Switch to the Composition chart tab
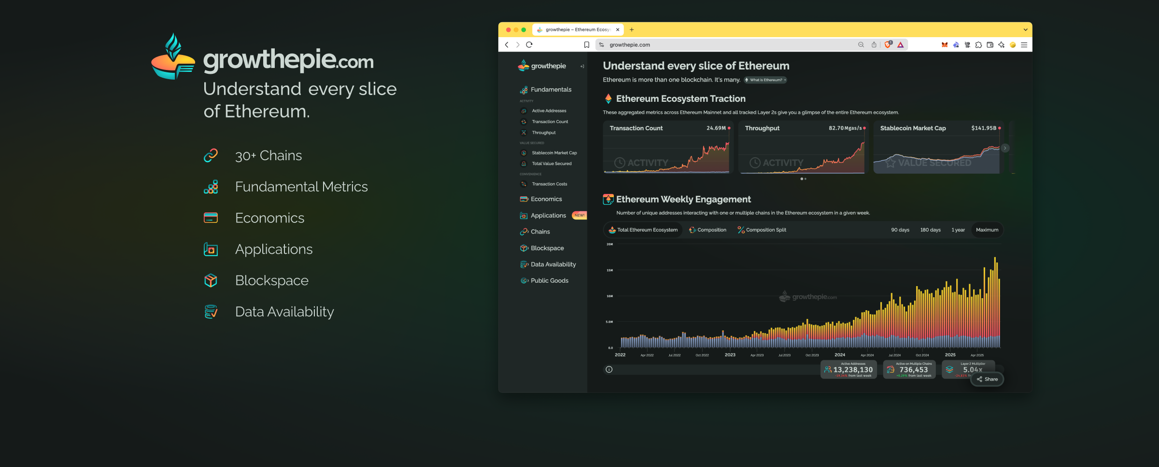Screen dimensions: 1159x467 (707, 230)
